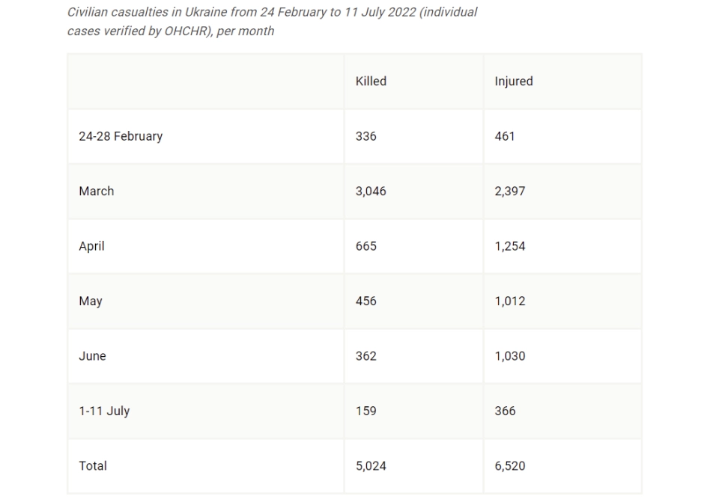Select the 336 killed value for February
The width and height of the screenshot is (719, 502).
tap(366, 136)
